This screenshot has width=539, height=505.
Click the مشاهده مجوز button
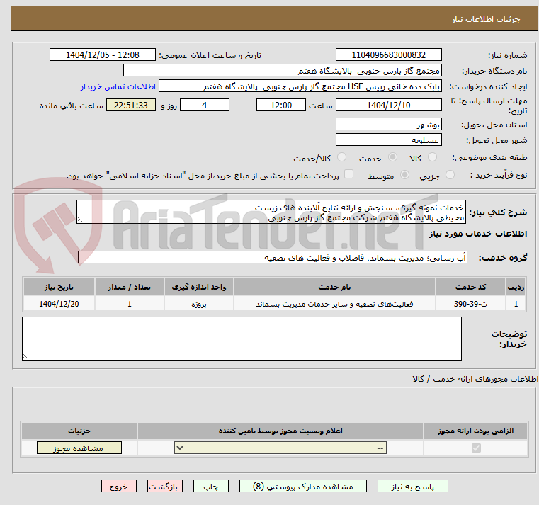click(79, 448)
